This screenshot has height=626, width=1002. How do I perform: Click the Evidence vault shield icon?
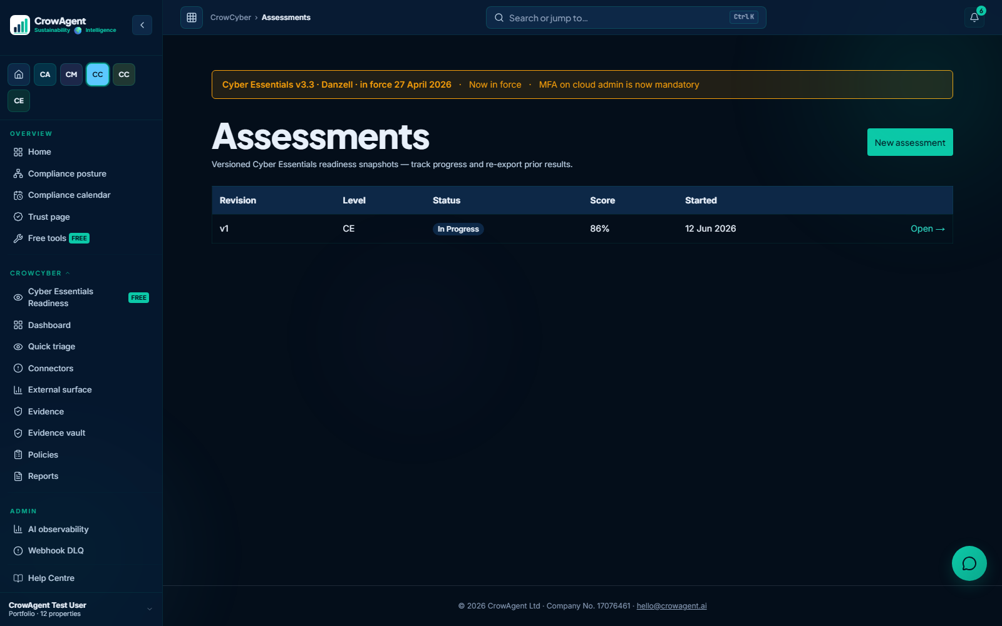pos(18,433)
